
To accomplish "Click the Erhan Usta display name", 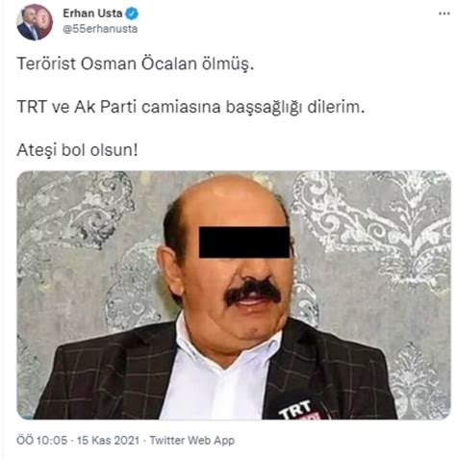I will [92, 13].
